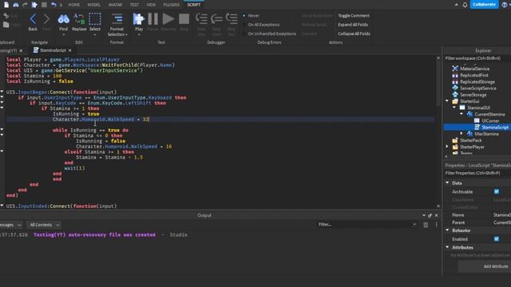Click the Output Filter input field

coord(367,225)
